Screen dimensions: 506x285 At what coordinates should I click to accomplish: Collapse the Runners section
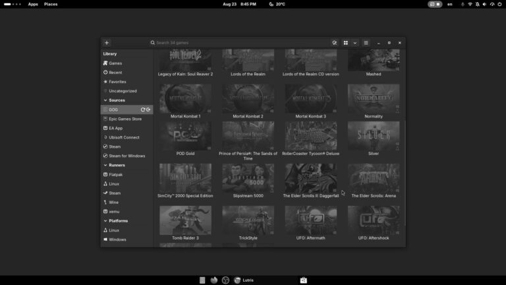pyautogui.click(x=105, y=165)
